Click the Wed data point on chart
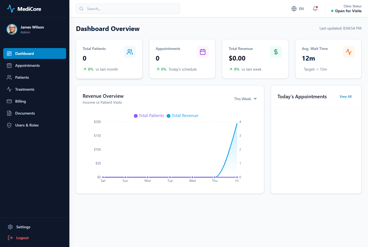The image size is (368, 247). [192, 177]
